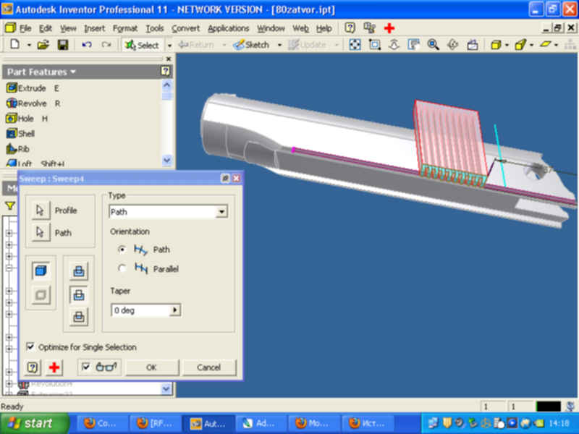Image resolution: width=579 pixels, height=434 pixels.
Task: Confirm the sweep with OK
Action: (x=151, y=367)
